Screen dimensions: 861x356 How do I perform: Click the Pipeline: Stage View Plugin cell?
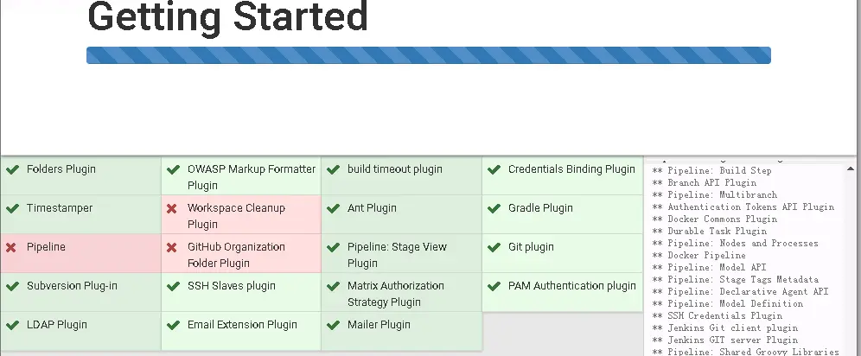click(397, 255)
